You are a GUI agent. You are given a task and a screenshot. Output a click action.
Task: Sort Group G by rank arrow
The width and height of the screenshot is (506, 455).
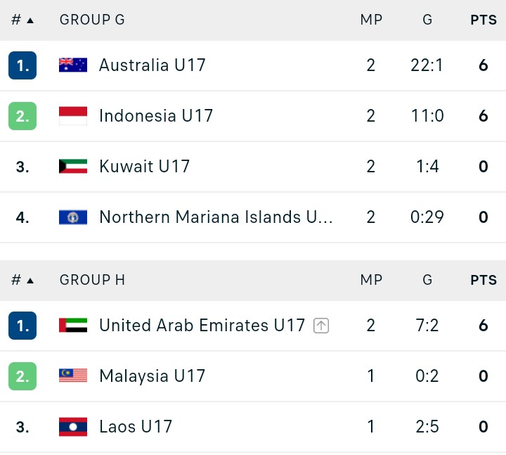[x=30, y=20]
